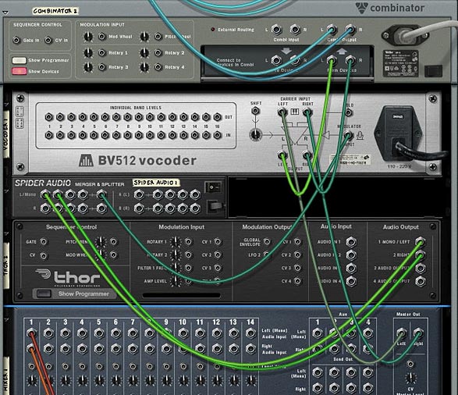Image resolution: width=458 pixels, height=395 pixels.
Task: Click the Combi Input left jack
Action: pos(276,30)
